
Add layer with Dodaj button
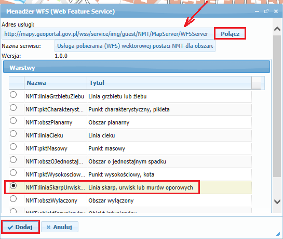coord(20,227)
